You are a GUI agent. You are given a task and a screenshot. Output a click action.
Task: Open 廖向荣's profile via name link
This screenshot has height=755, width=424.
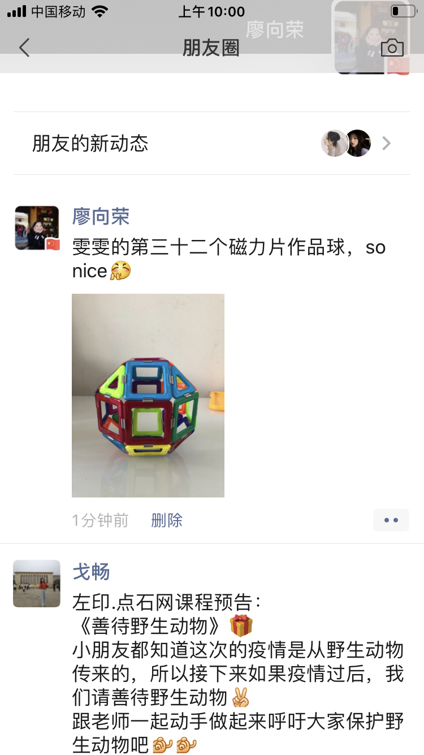click(101, 216)
